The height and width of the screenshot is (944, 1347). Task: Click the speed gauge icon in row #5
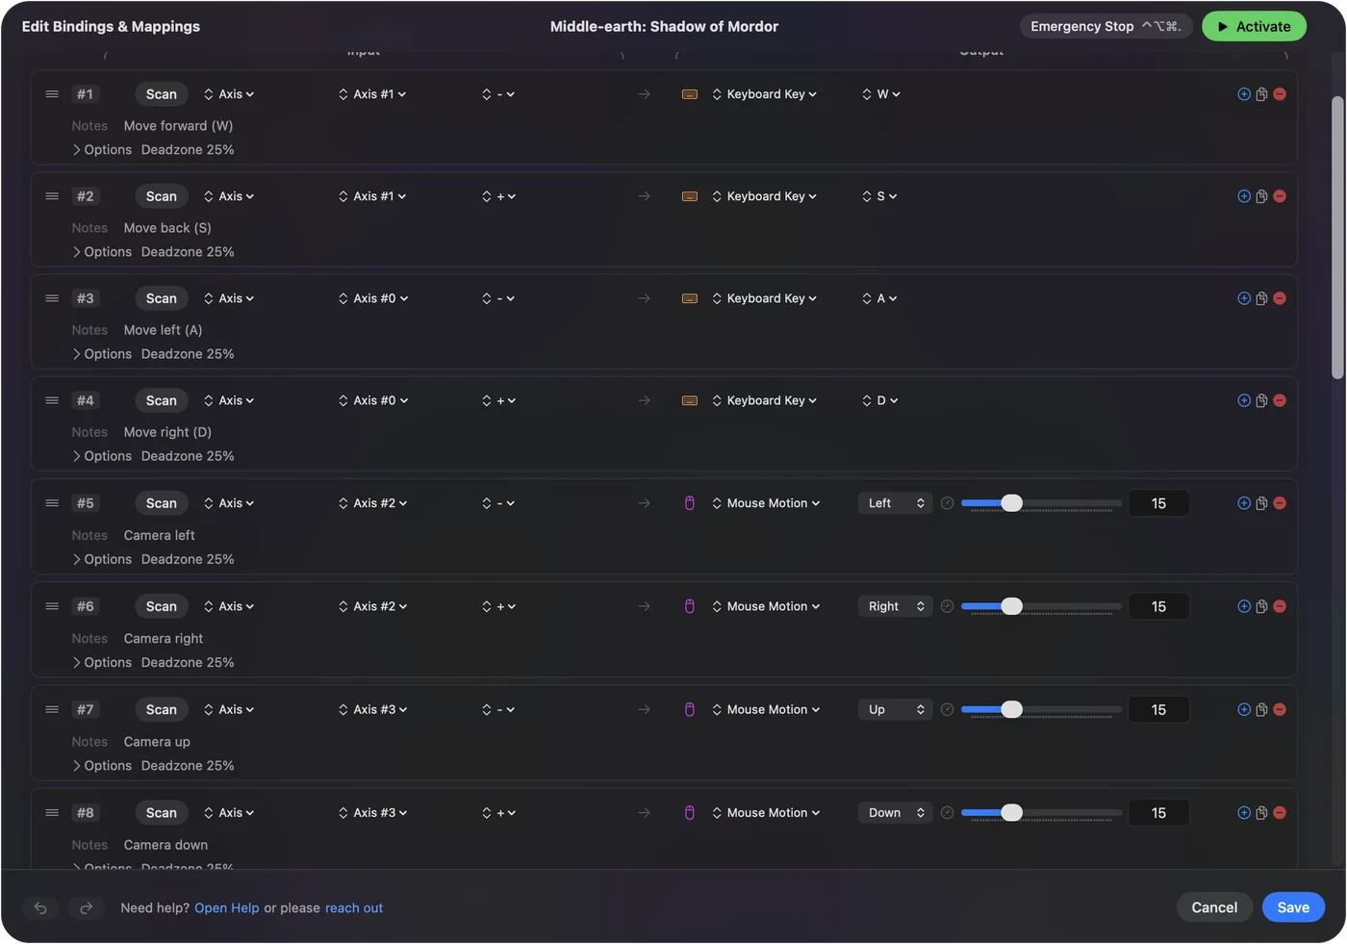tap(947, 503)
